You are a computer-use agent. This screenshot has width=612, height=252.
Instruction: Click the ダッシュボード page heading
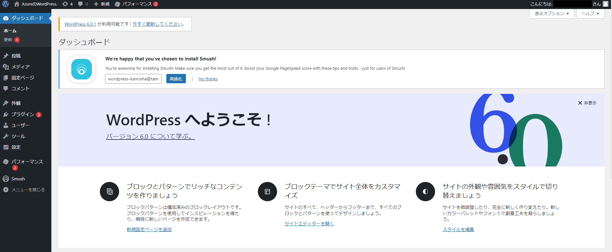84,42
